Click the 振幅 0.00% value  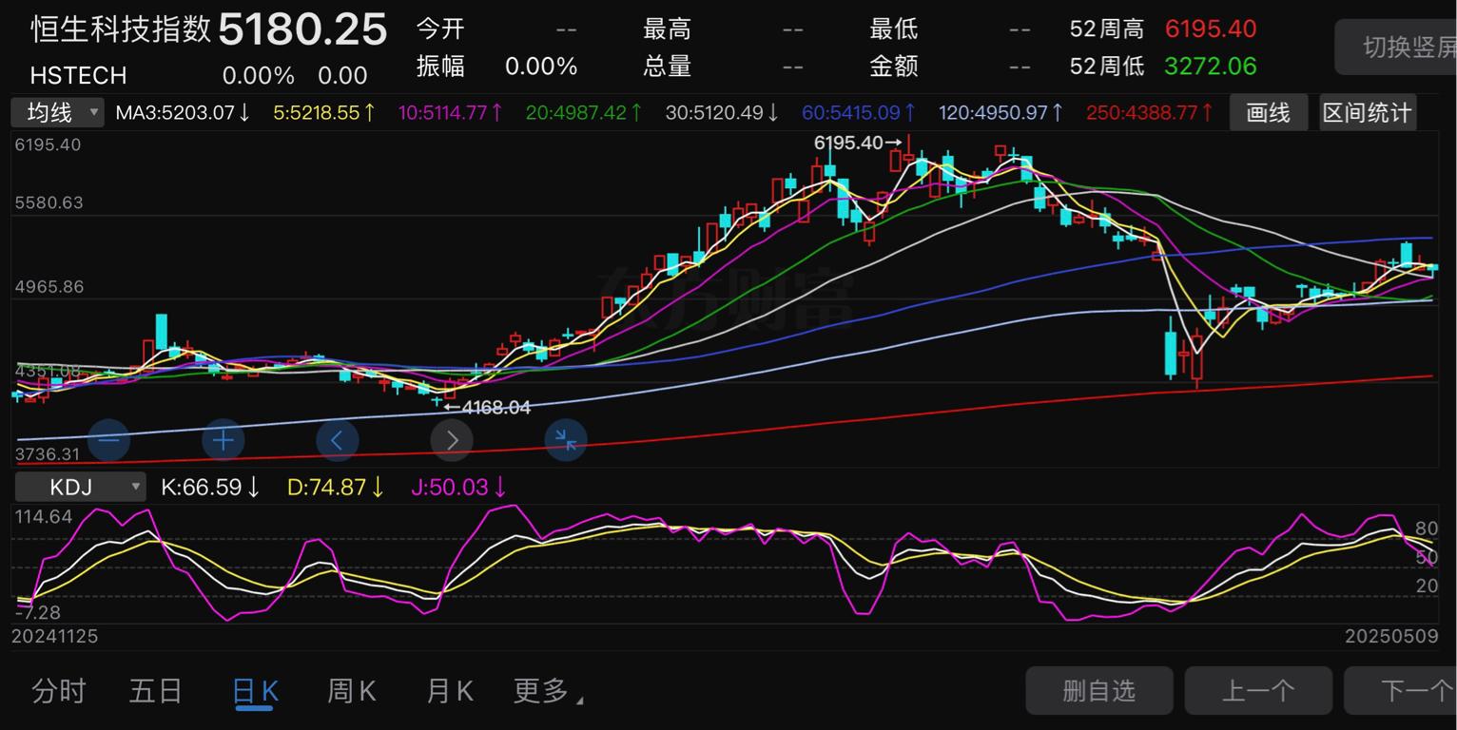point(541,67)
